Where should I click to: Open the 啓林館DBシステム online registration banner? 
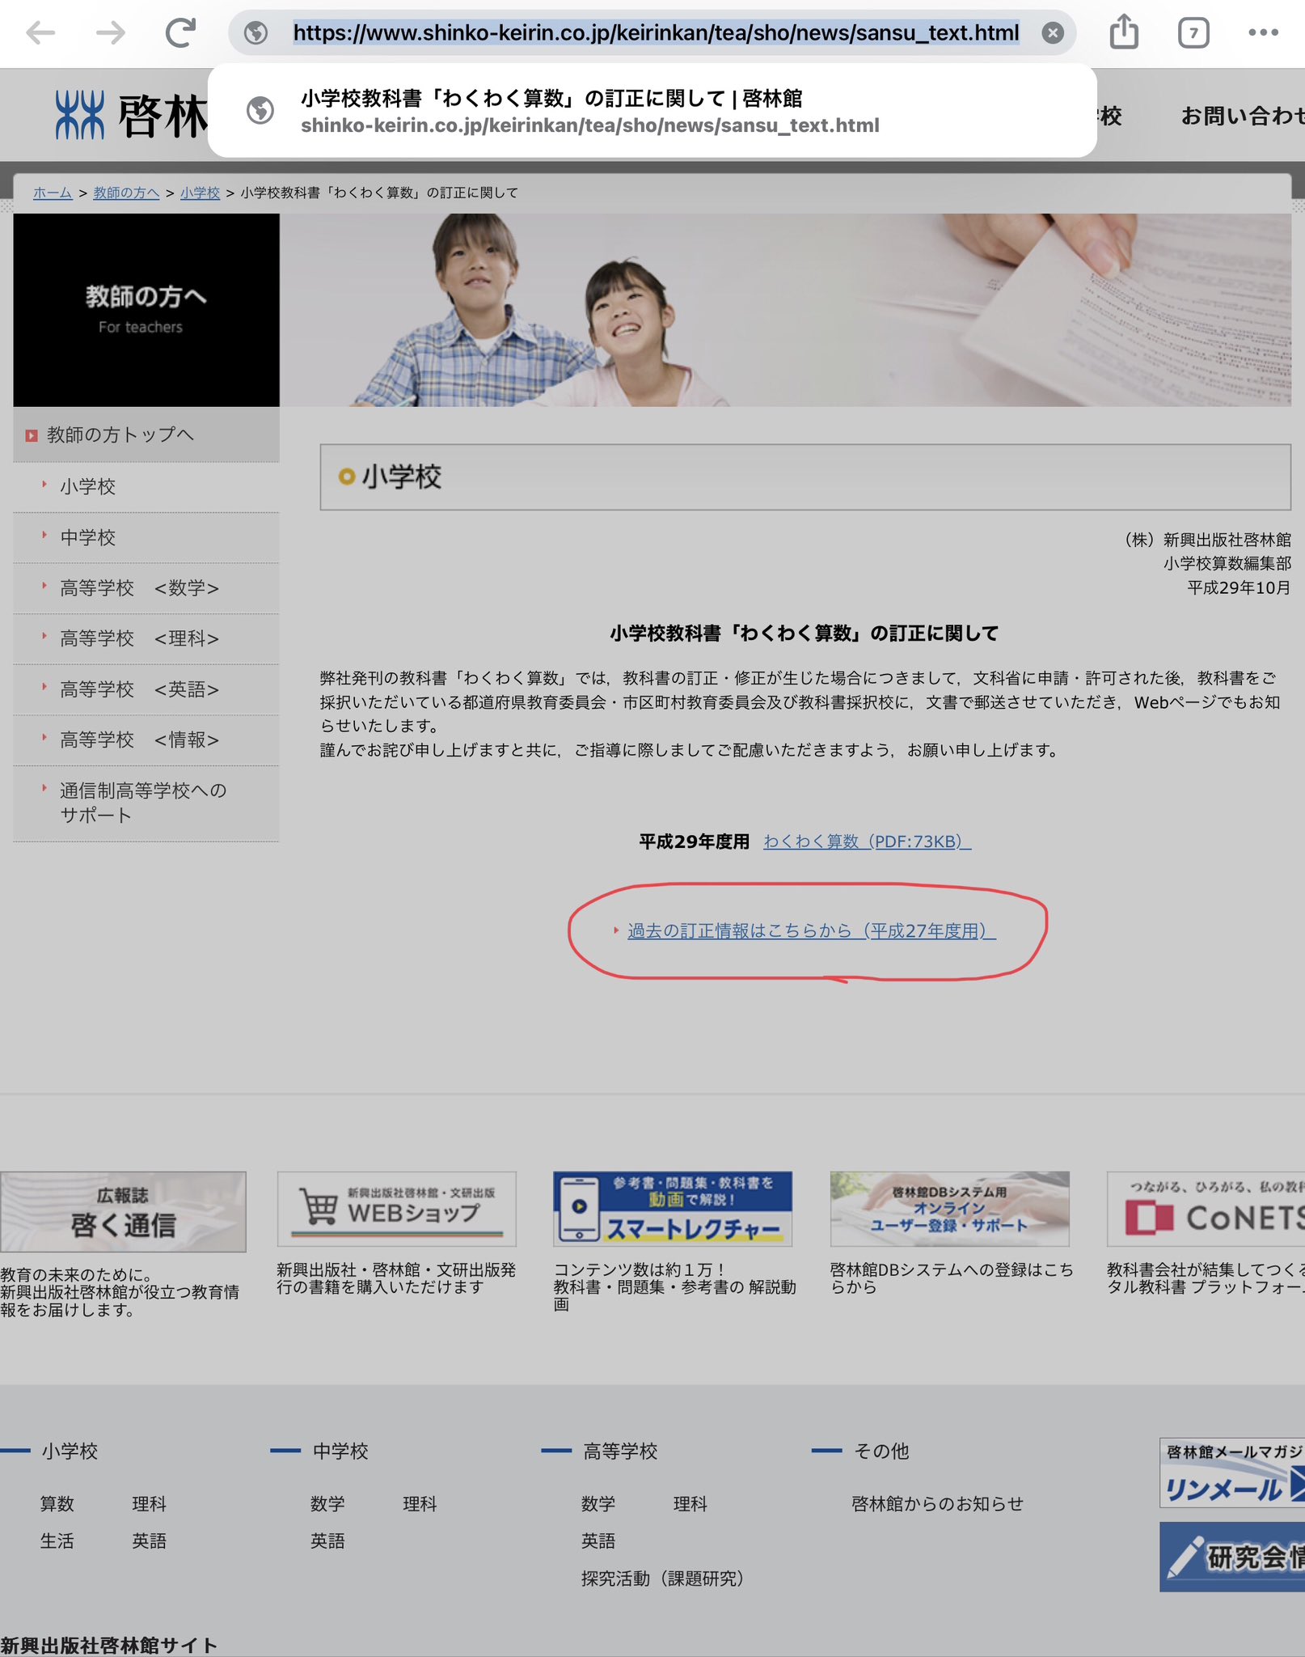[950, 1209]
